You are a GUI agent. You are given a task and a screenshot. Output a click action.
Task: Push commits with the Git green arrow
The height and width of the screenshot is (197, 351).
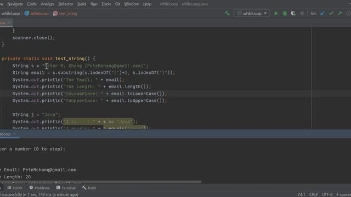point(340,13)
